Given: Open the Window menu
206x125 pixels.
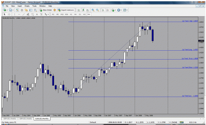Looking at the screenshot, I should click(x=43, y=6).
